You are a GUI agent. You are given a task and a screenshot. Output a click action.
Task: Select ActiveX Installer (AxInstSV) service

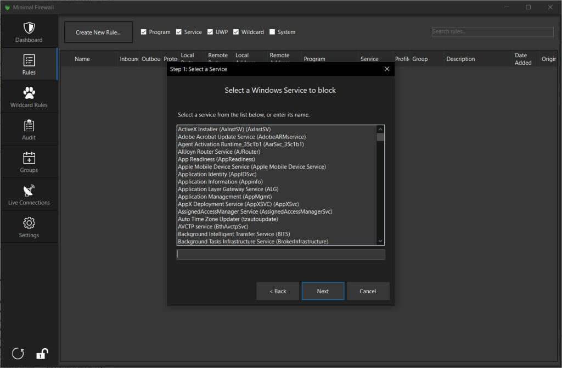tap(277, 129)
